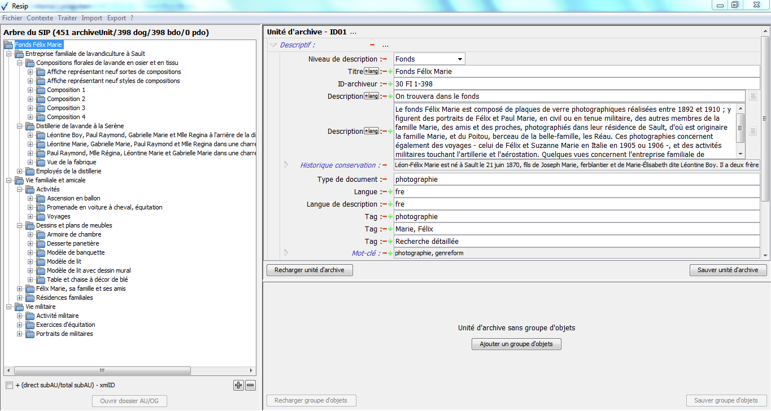Delete the Type de document field
The height and width of the screenshot is (411, 771).
(385, 180)
